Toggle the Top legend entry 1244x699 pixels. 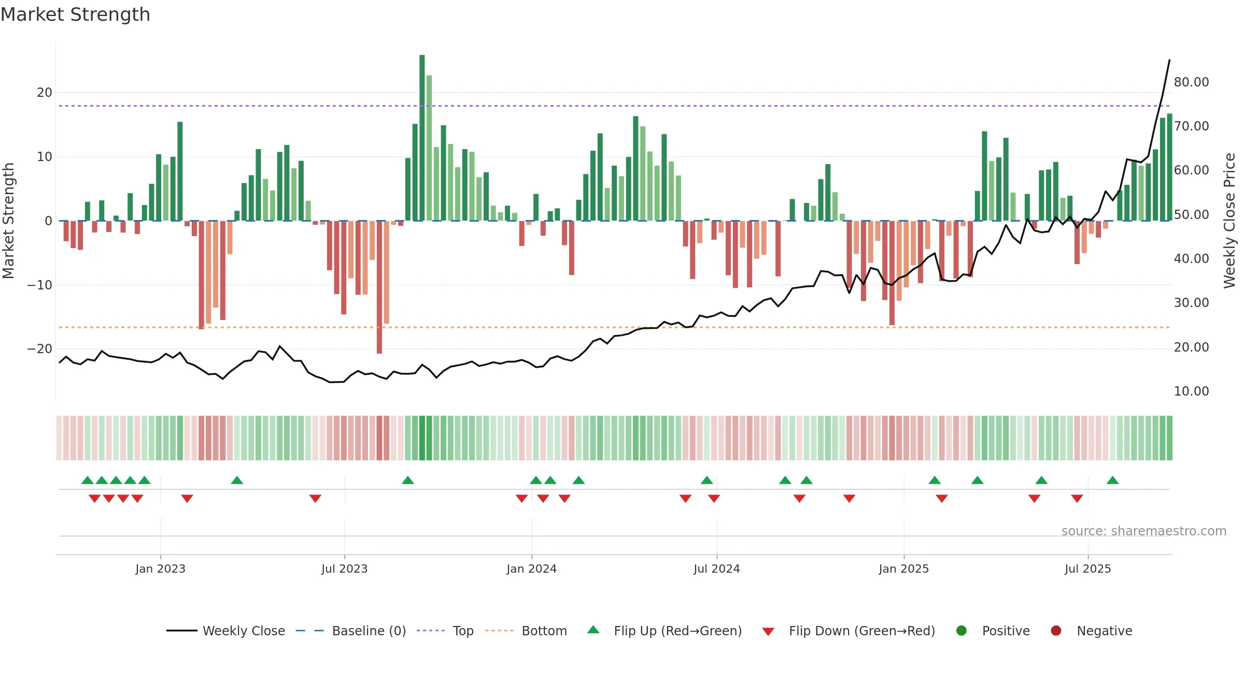(x=445, y=631)
